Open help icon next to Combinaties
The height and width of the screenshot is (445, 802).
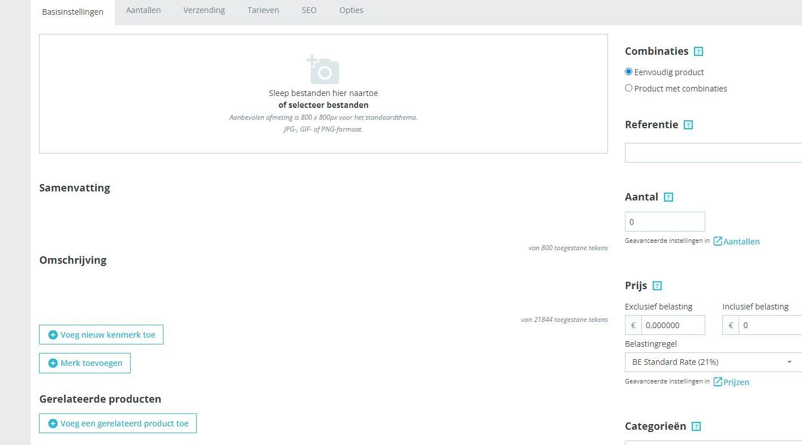coord(698,51)
